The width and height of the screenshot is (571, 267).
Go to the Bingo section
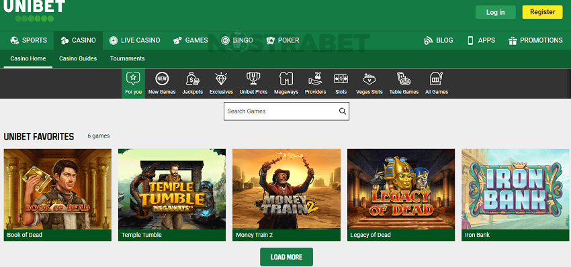pyautogui.click(x=237, y=40)
